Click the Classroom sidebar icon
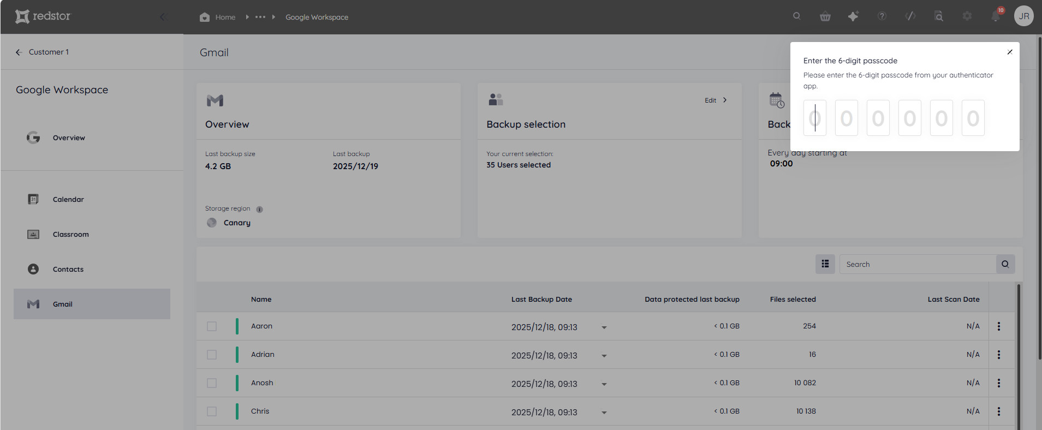Image resolution: width=1042 pixels, height=430 pixels. (x=33, y=234)
